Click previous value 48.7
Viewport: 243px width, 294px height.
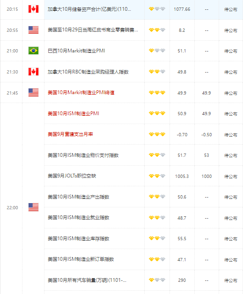tap(182, 218)
